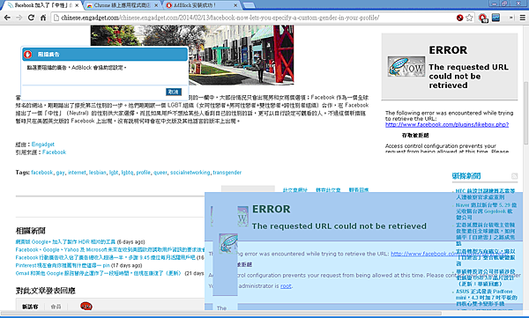This screenshot has width=529, height=318.
Task: Open the browser home page
Action: point(43,18)
